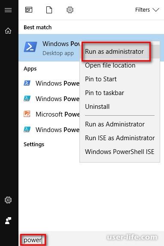The height and width of the screenshot is (246, 164).
Task: Click the large PowerShell best match icon
Action: (30, 47)
